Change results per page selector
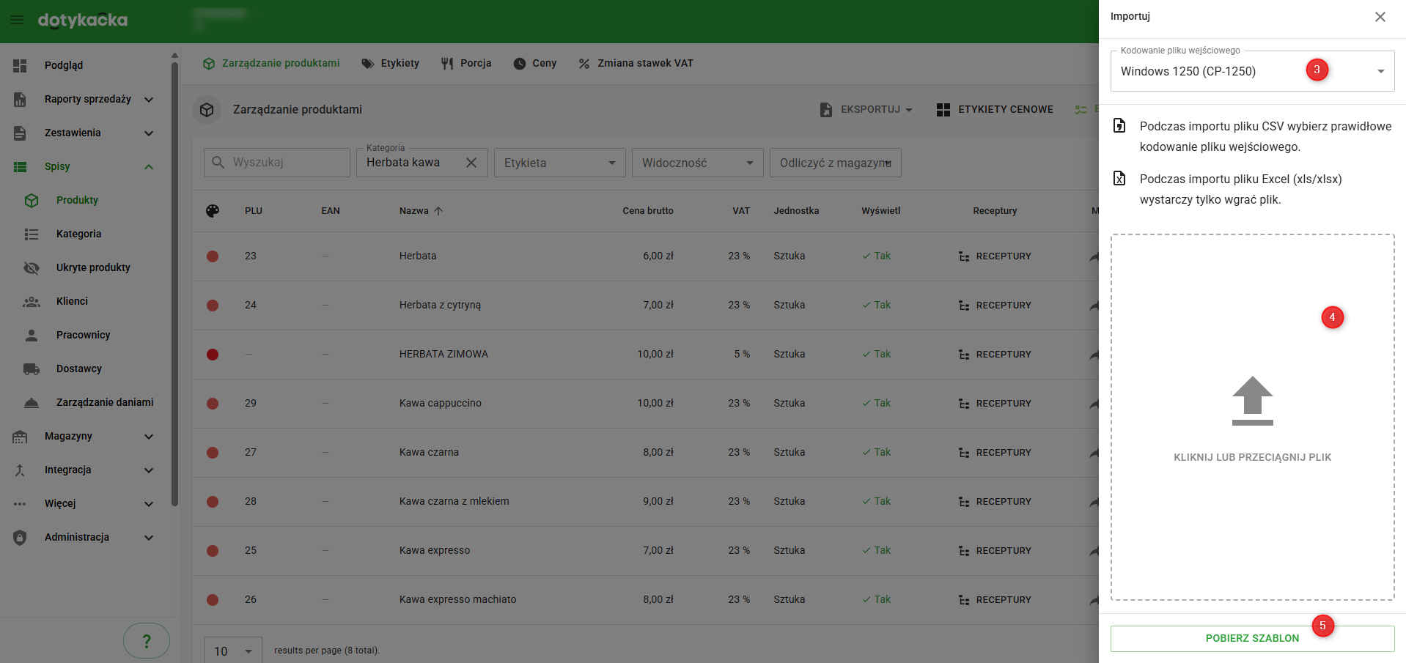 (x=232, y=651)
